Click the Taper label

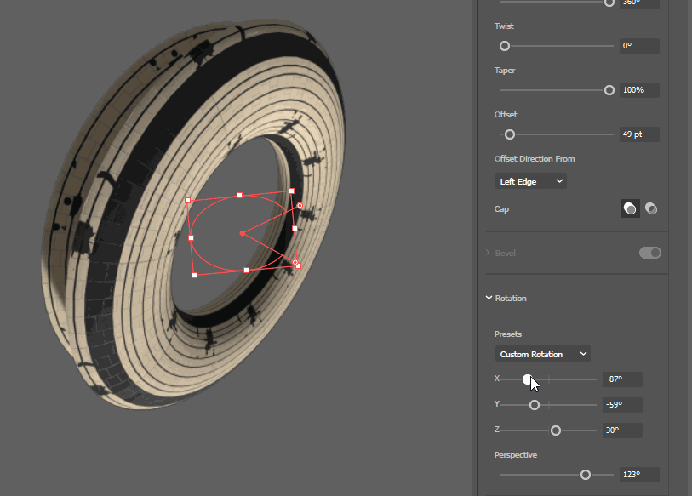click(505, 71)
